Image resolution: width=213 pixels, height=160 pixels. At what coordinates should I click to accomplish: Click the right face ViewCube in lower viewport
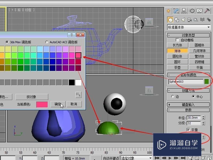pyautogui.click(x=149, y=90)
